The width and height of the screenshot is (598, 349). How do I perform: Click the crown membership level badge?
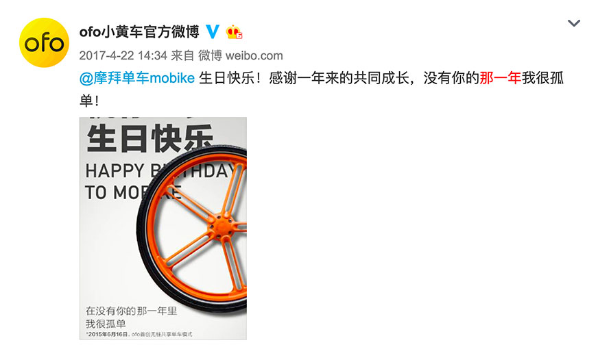[234, 32]
